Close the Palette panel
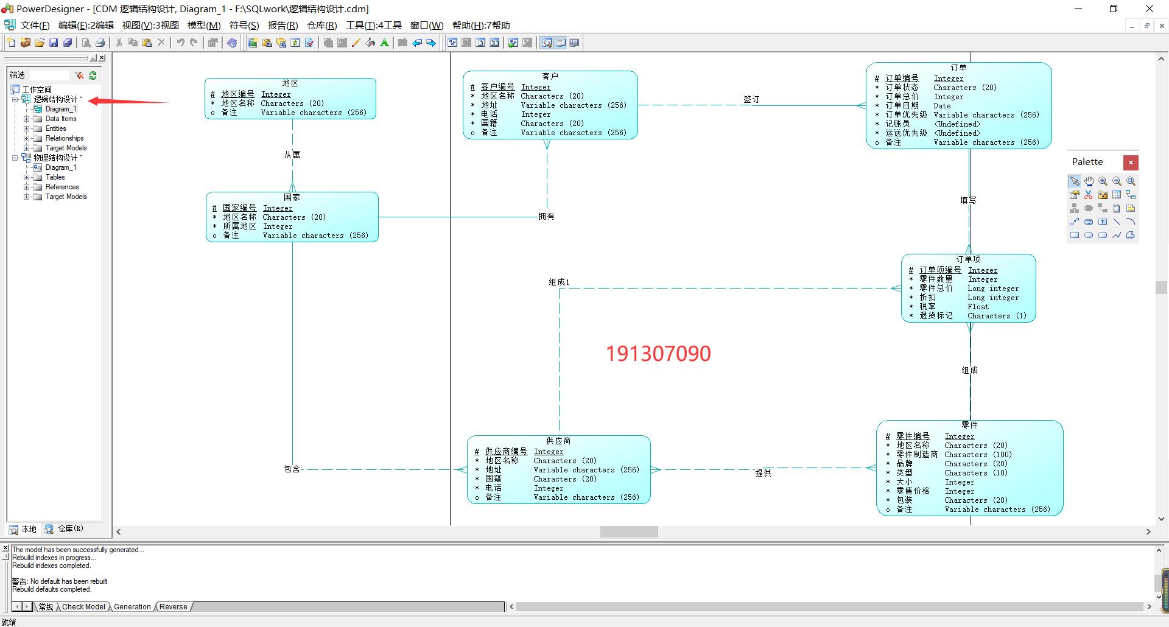1169x627 pixels. click(x=1131, y=163)
